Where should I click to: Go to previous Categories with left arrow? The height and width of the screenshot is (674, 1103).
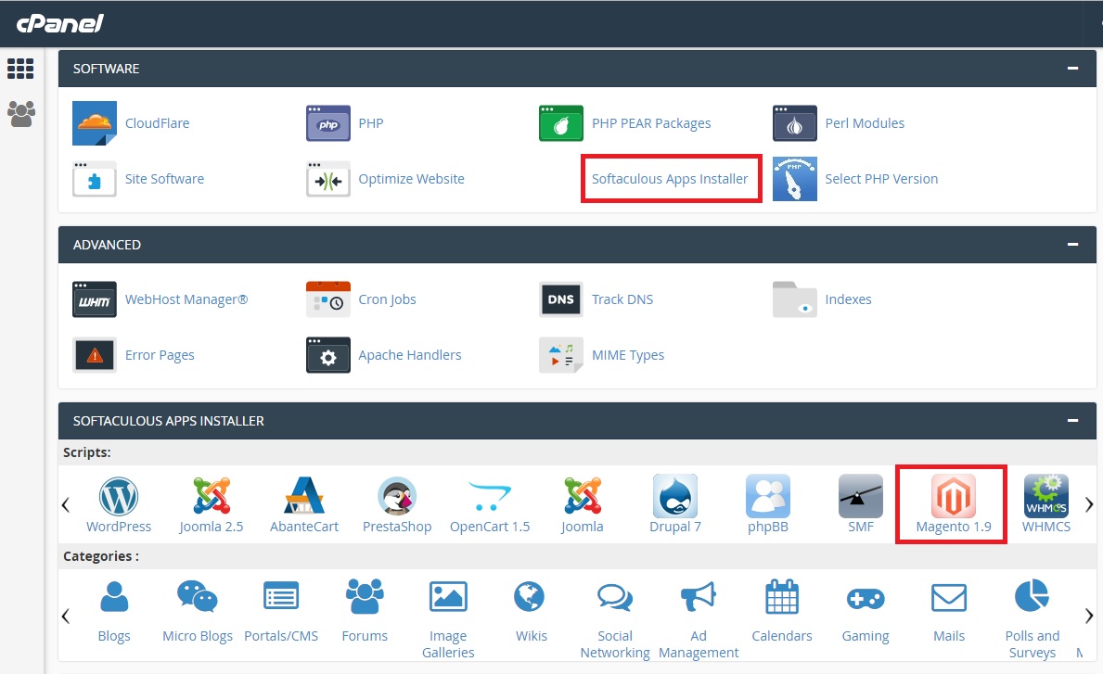pyautogui.click(x=66, y=617)
